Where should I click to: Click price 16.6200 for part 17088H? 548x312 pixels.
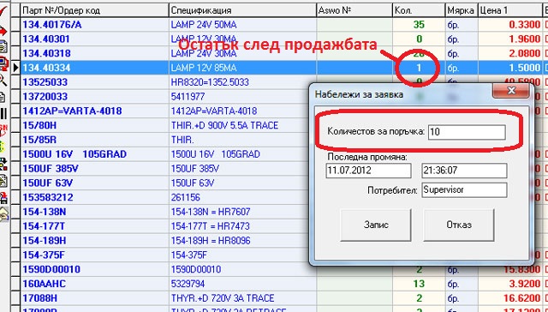point(522,298)
